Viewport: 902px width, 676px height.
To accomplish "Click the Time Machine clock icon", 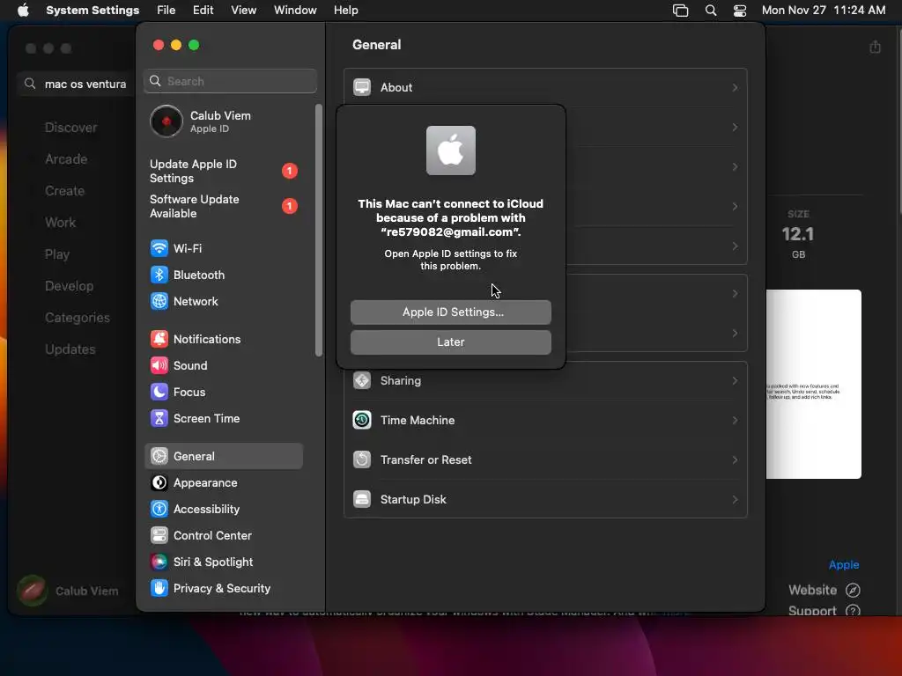I will pos(362,420).
